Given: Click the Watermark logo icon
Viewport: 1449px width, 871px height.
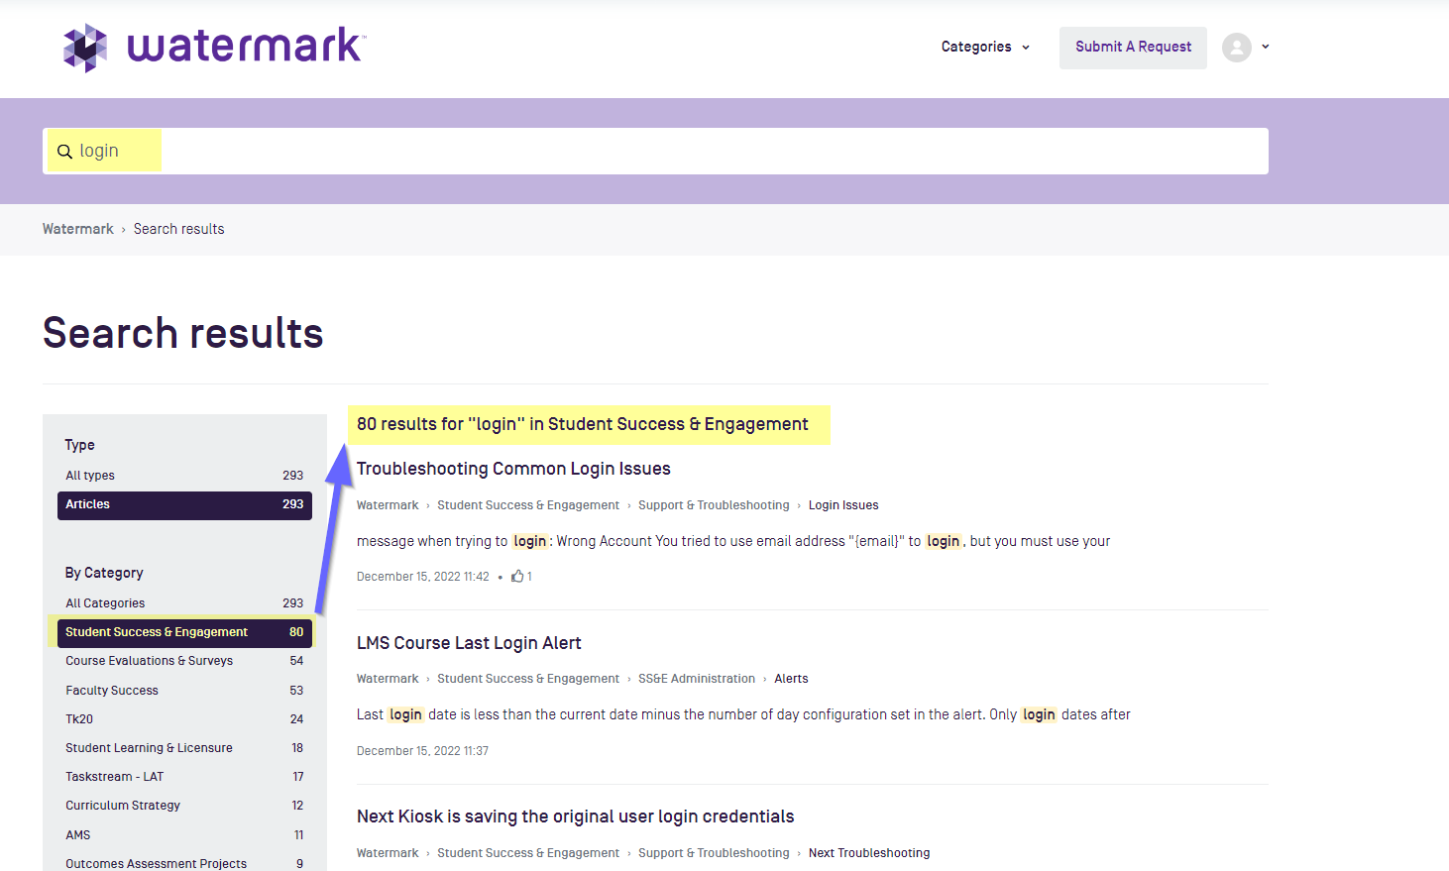Looking at the screenshot, I should click(x=85, y=48).
